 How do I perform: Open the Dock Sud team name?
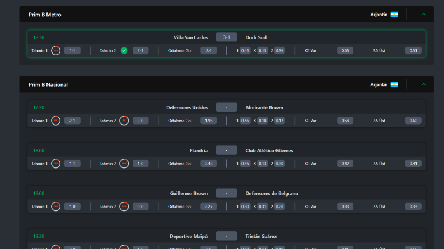coord(256,37)
